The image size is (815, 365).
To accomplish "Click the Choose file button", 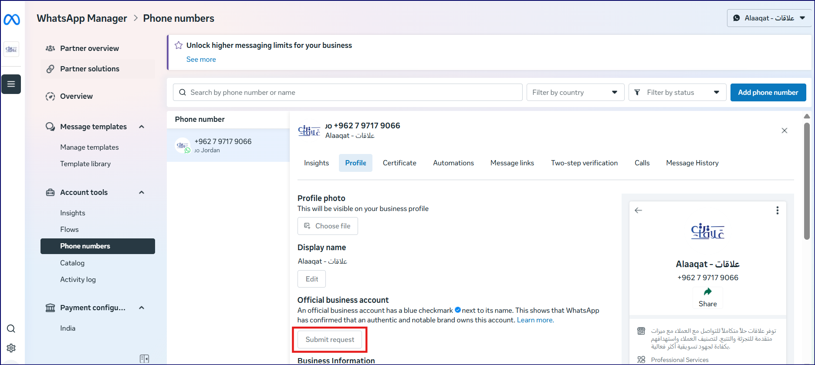I will tap(328, 226).
